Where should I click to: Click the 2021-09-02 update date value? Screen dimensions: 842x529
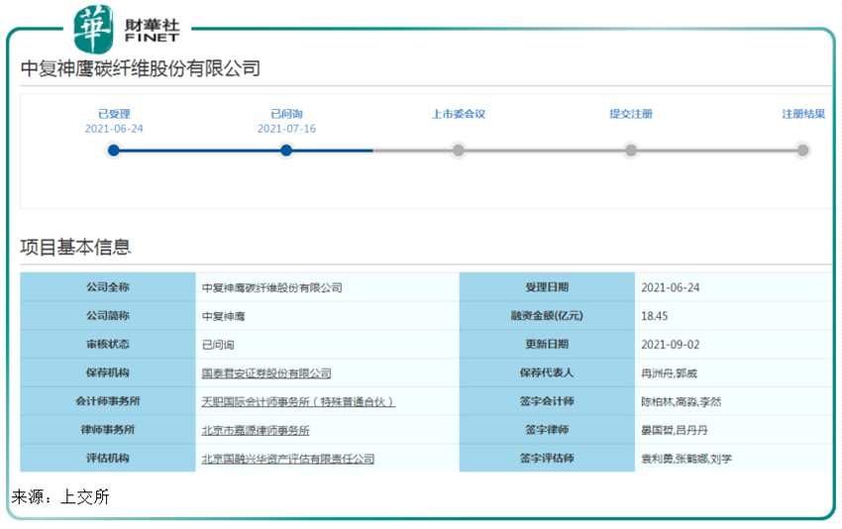click(x=671, y=345)
